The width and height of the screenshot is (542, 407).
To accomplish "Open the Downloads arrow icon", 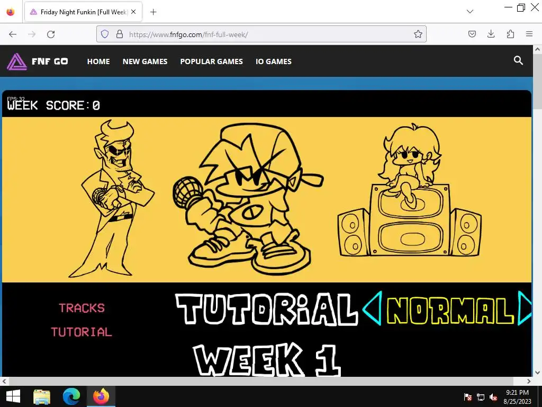I will 491,34.
